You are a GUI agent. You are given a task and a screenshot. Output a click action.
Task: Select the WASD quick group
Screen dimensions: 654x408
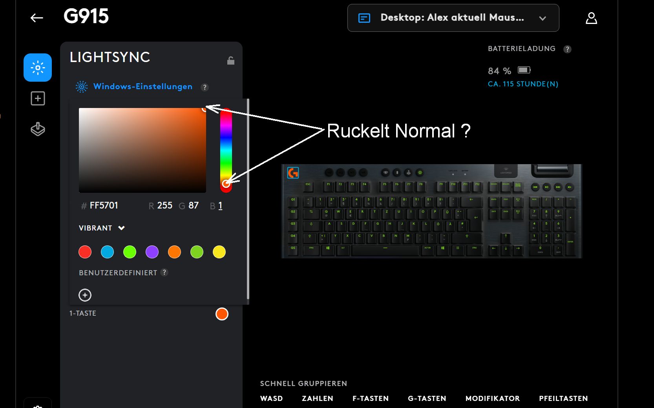pos(271,398)
